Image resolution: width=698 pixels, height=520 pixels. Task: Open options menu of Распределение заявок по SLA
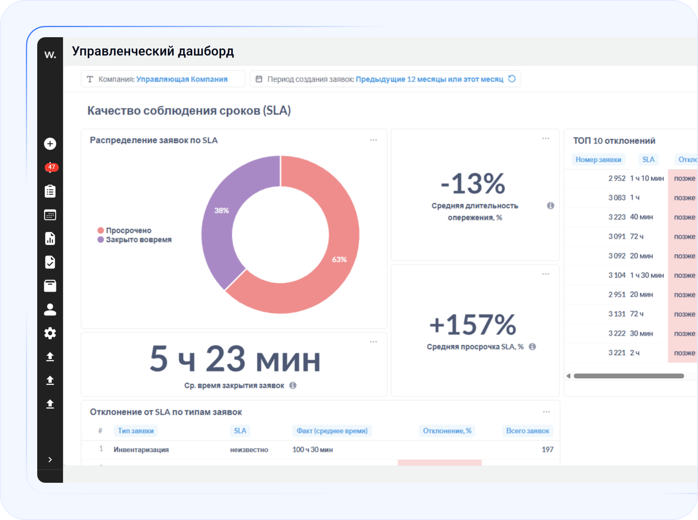pos(373,139)
